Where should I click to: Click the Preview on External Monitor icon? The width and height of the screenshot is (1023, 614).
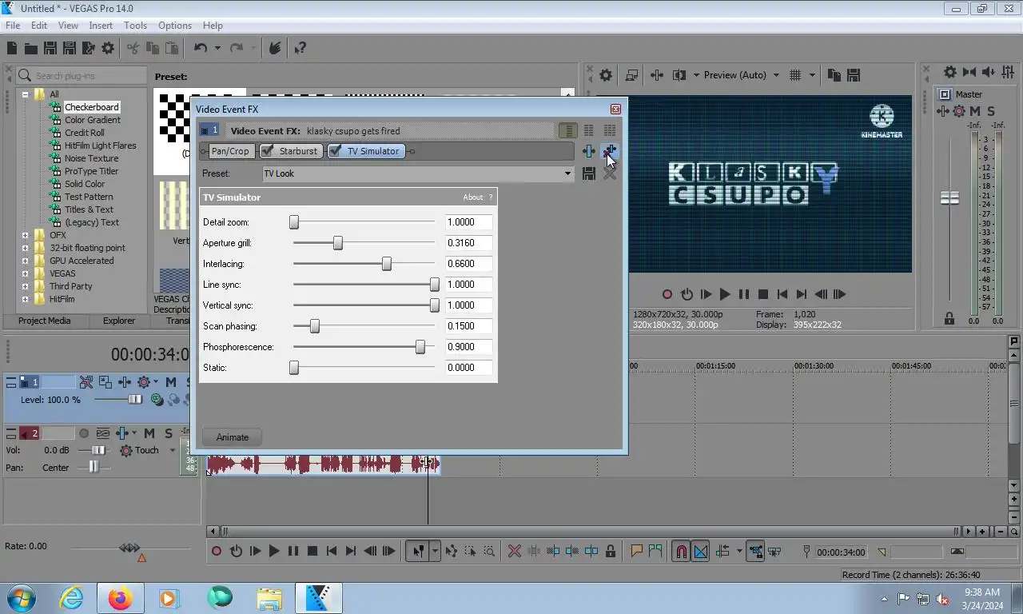tap(631, 75)
